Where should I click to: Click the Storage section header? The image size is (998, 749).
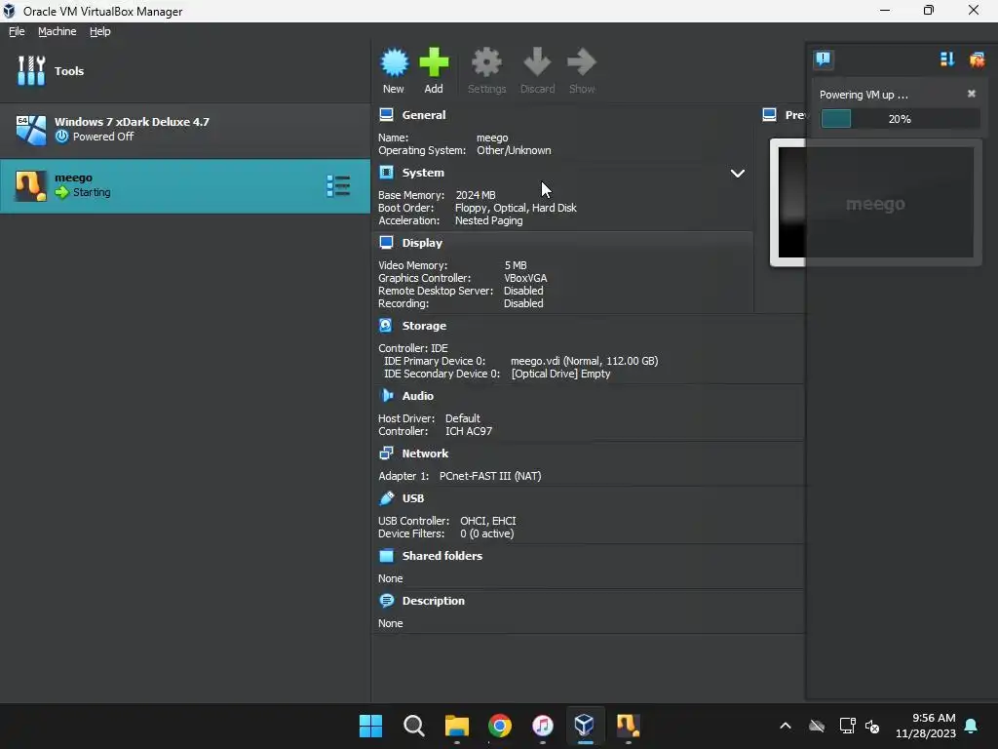click(424, 326)
